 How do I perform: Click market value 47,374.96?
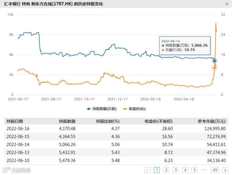(216, 153)
